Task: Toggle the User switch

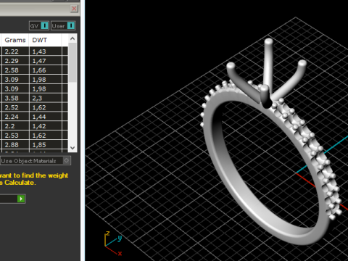Action: coord(63,25)
